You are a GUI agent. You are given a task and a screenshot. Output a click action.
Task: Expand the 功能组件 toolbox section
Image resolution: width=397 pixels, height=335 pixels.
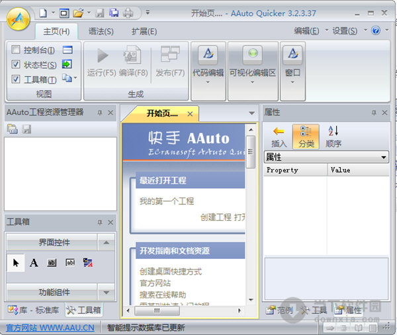point(106,291)
